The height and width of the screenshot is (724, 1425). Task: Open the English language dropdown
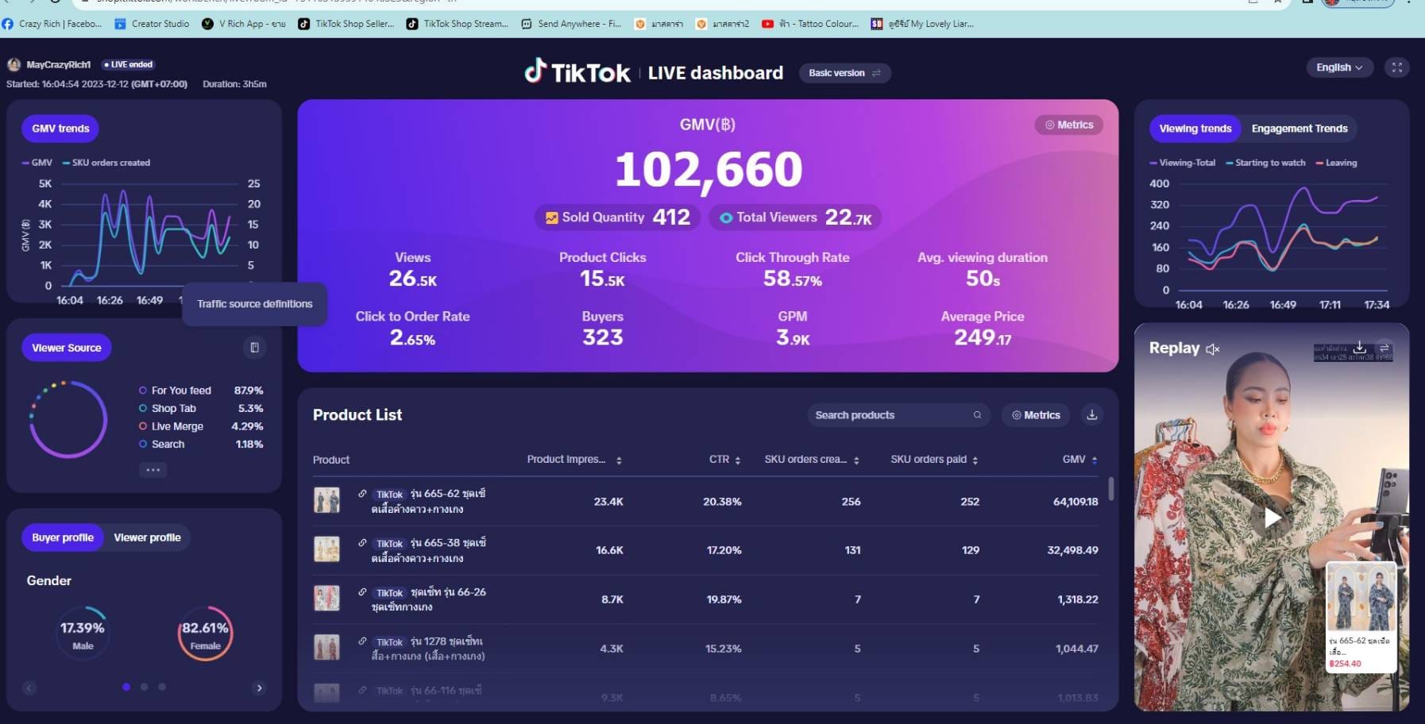coord(1338,67)
